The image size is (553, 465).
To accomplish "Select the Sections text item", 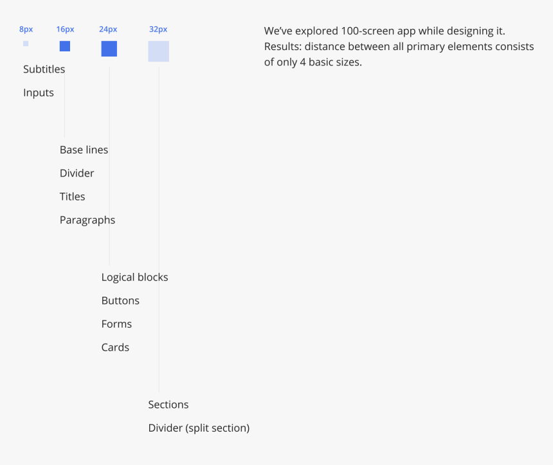I will (168, 405).
